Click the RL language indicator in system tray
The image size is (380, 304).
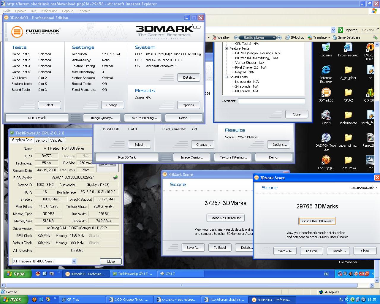click(341, 300)
